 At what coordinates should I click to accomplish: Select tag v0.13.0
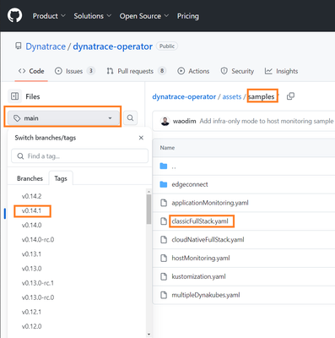[x=31, y=269]
